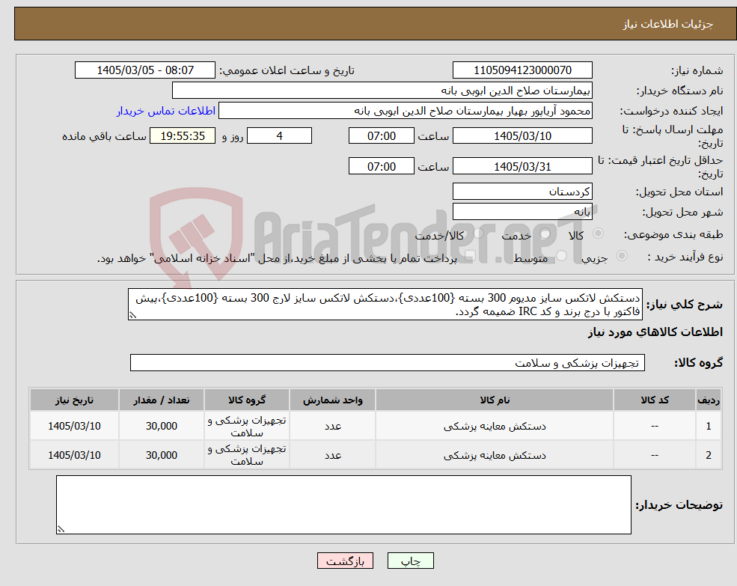Click the delivery city field بانه
Viewport: 737px width, 586px height.
522,212
